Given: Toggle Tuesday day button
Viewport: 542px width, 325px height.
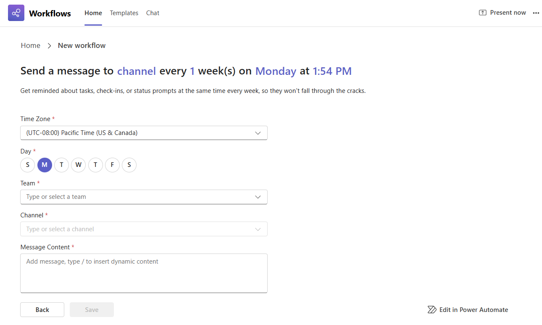Looking at the screenshot, I should point(61,165).
